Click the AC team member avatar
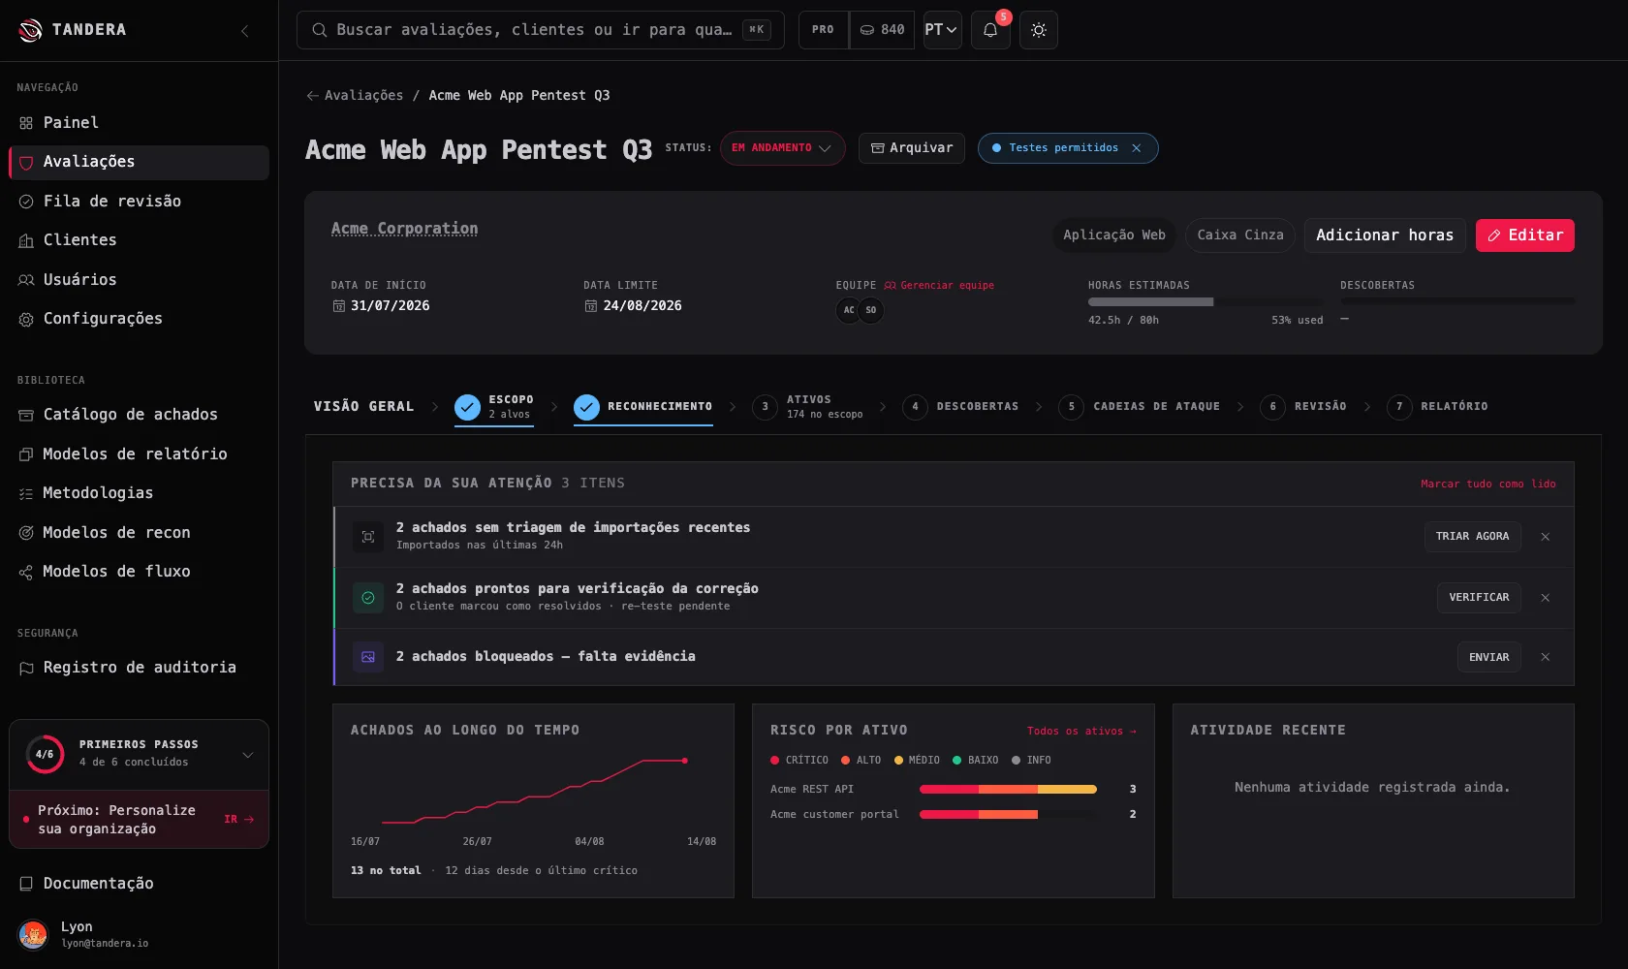The height and width of the screenshot is (969, 1628). tap(849, 310)
